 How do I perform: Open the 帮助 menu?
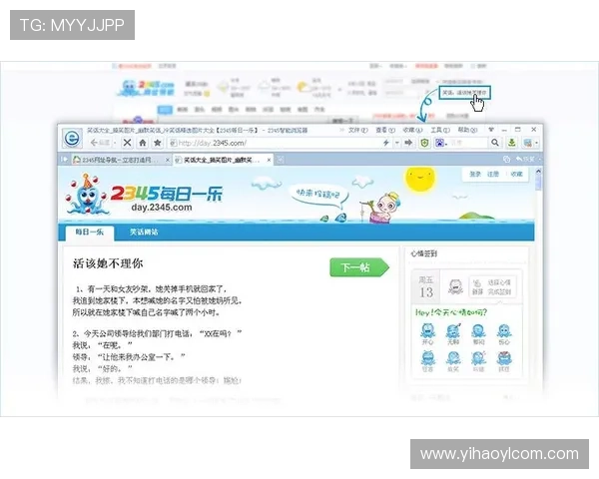(x=467, y=131)
